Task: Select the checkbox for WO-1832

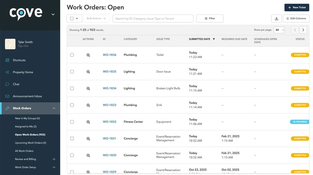Action: 72,122
